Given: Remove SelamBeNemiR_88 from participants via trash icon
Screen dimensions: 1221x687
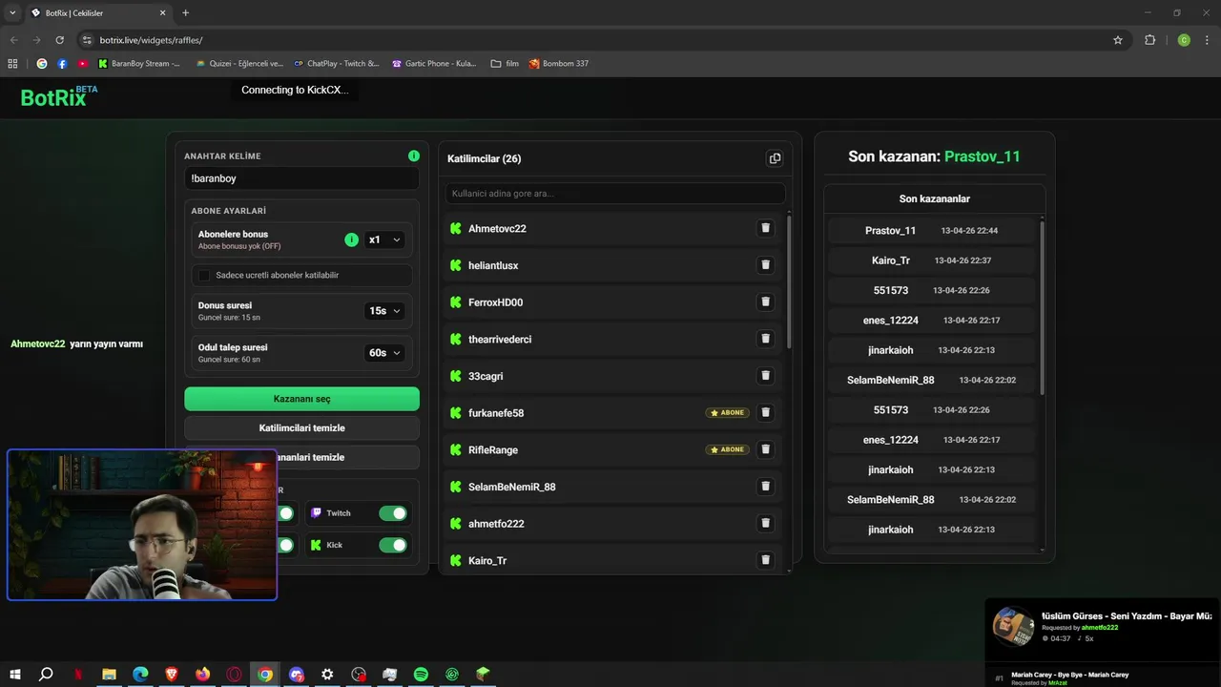Looking at the screenshot, I should tap(765, 487).
